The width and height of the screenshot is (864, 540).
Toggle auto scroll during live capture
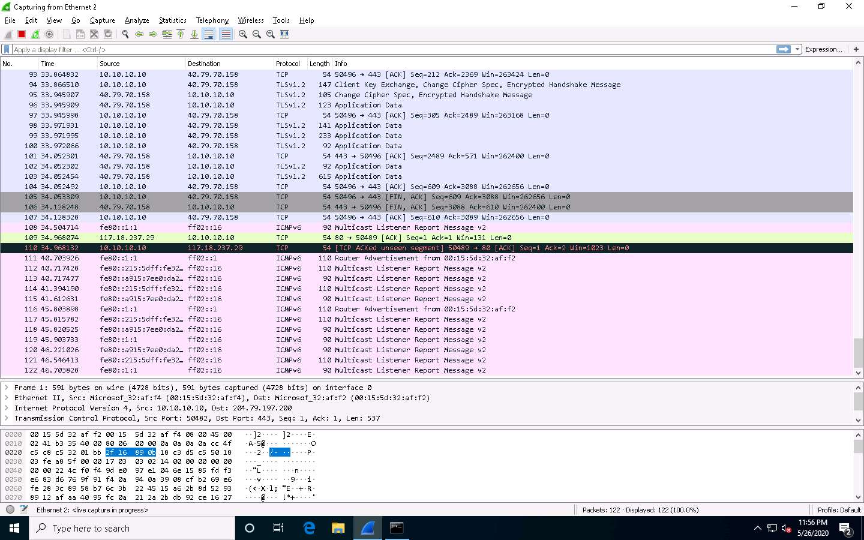tap(209, 35)
